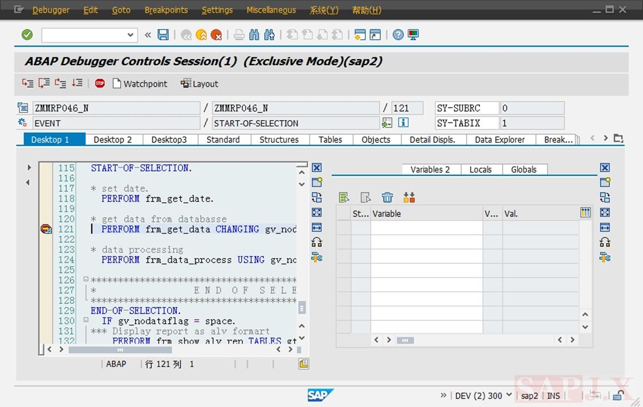Click the Return step debugger icon
The height and width of the screenshot is (407, 643).
coord(61,83)
